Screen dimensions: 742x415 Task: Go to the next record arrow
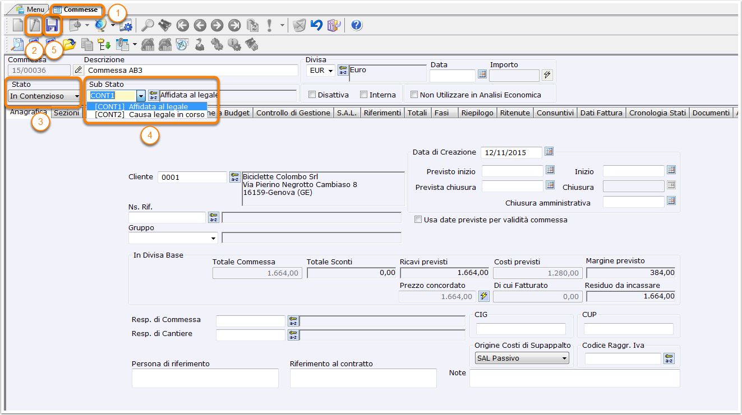(x=217, y=25)
